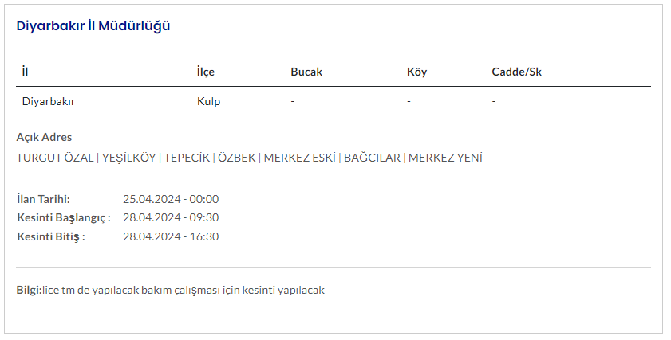Click TURGUT ÖZAL in the address list
Viewport: 671px width, 340px height.
[x=55, y=158]
